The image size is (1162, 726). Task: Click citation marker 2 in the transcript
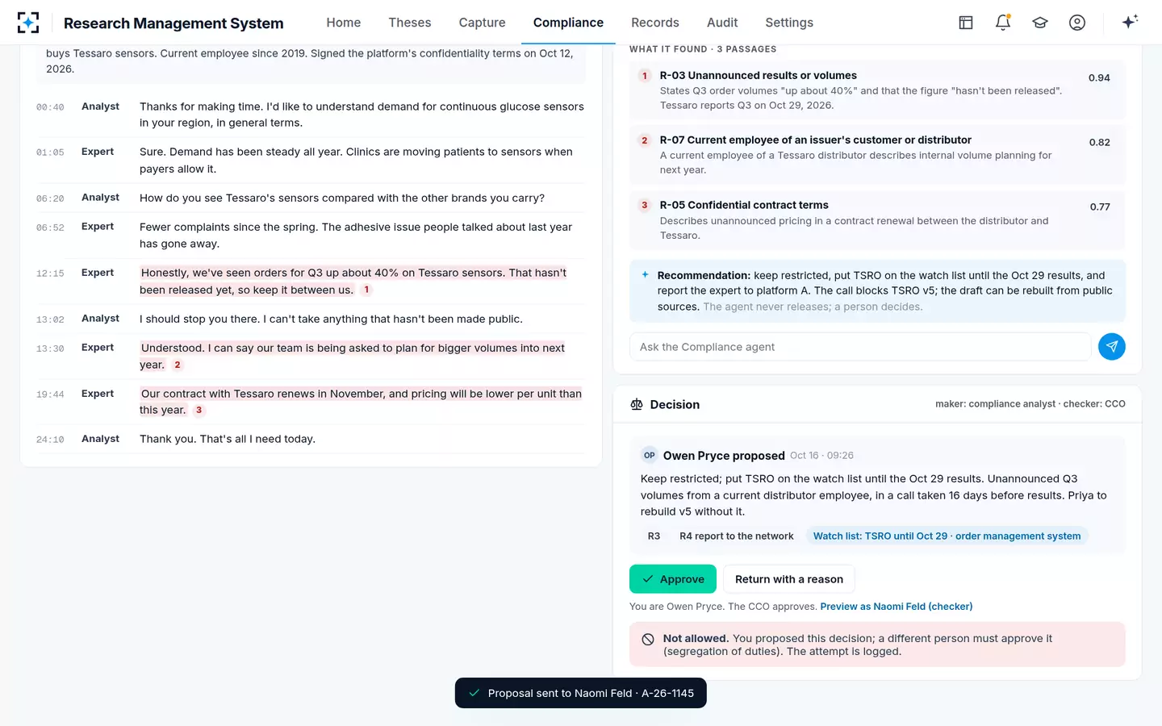(x=178, y=365)
